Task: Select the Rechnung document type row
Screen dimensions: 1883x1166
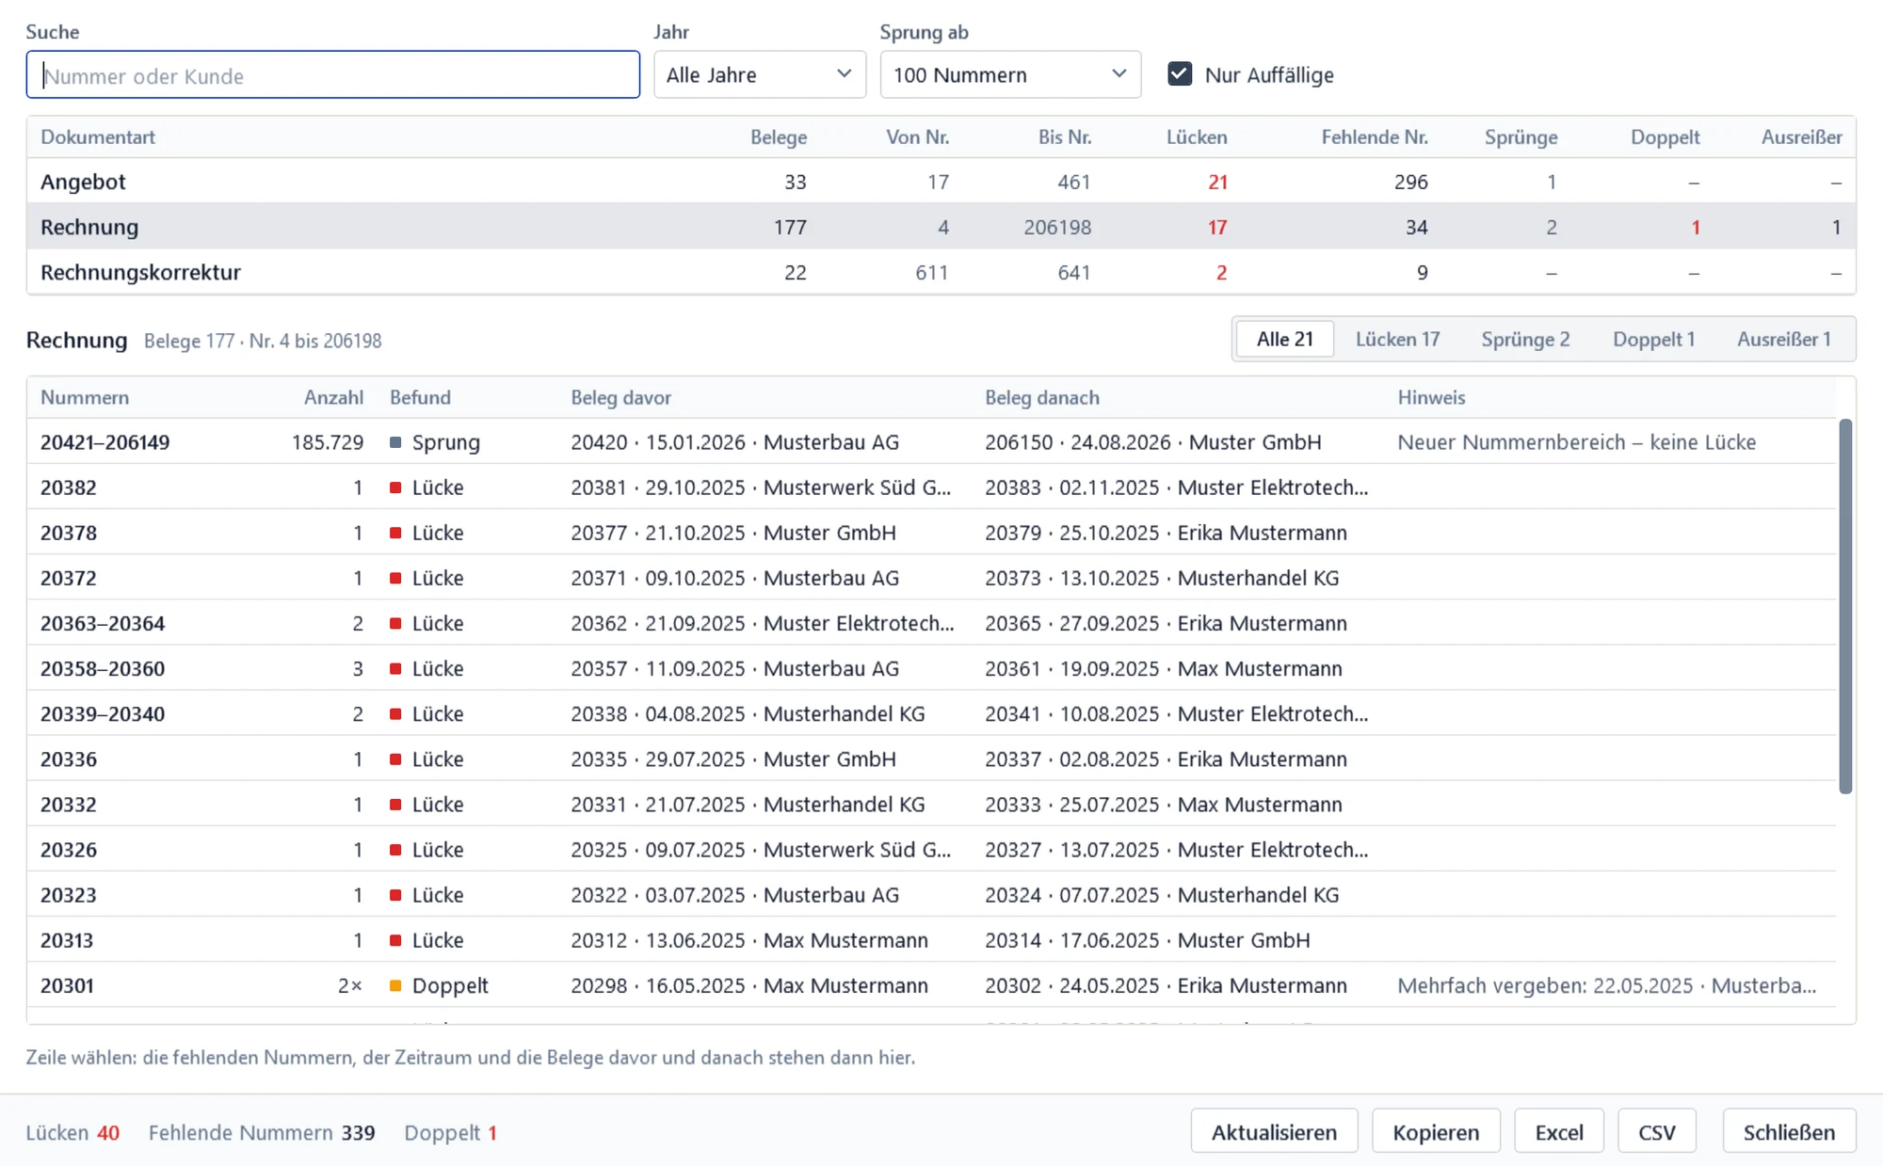Action: tap(941, 227)
